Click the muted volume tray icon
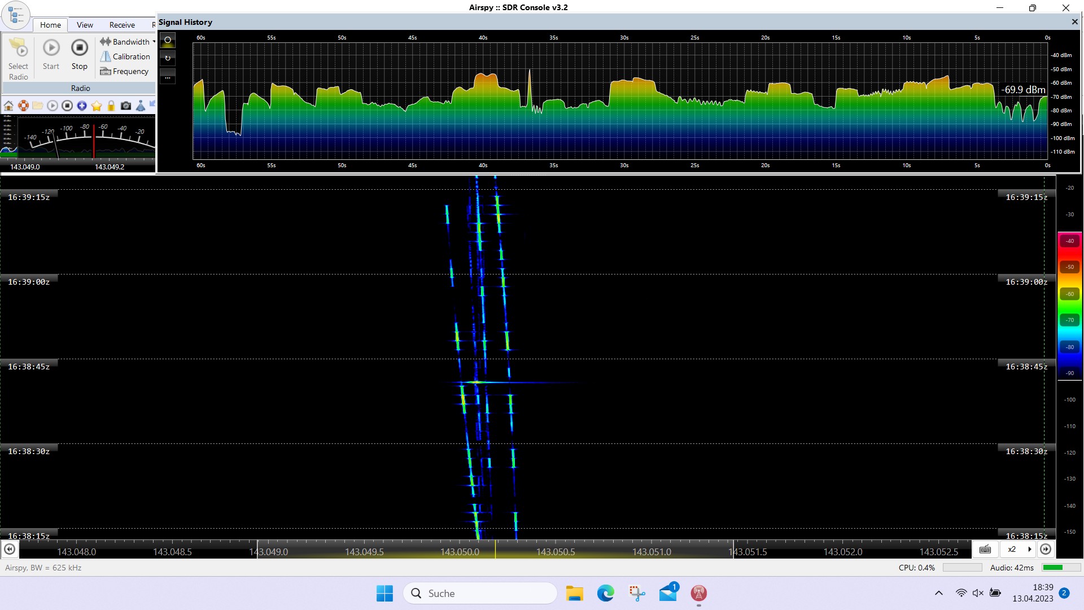The image size is (1084, 610). pos(978,593)
